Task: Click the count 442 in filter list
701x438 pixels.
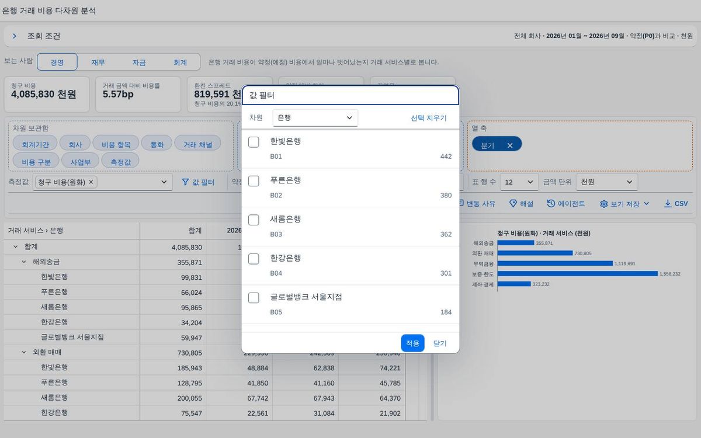Action: pos(446,157)
